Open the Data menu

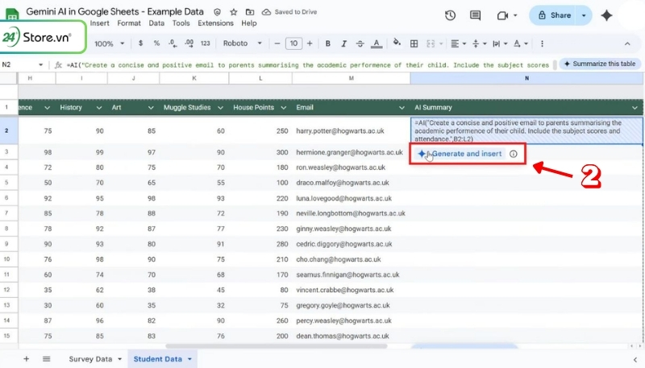(x=156, y=23)
